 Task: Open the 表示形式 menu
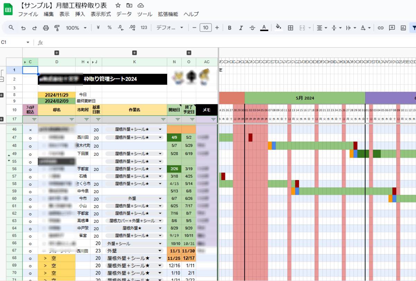101,14
